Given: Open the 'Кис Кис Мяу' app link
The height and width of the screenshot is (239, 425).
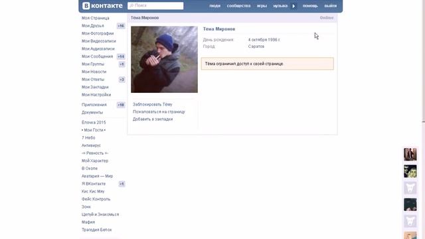Looking at the screenshot, I should (x=93, y=192).
